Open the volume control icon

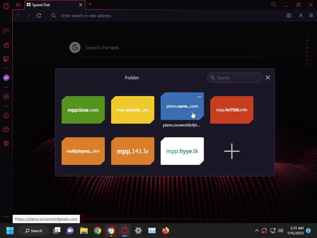[x=280, y=231]
